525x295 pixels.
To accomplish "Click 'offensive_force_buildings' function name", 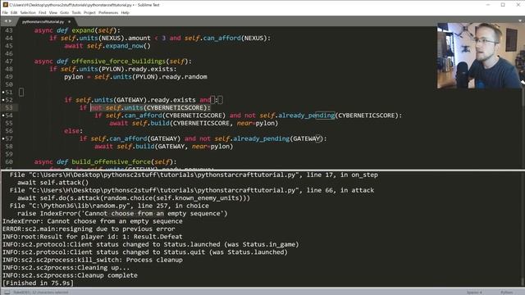I will tap(118, 61).
